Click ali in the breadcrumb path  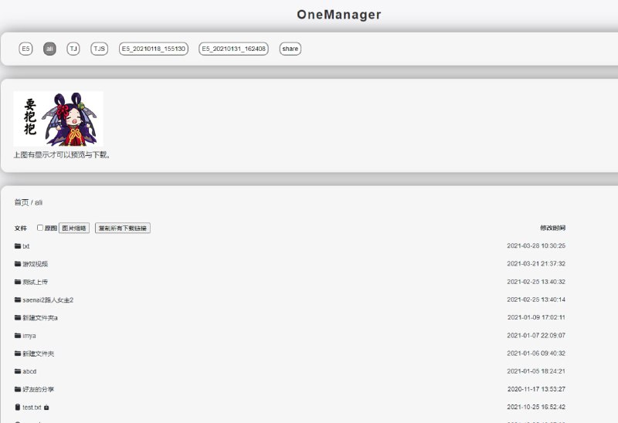tap(39, 202)
